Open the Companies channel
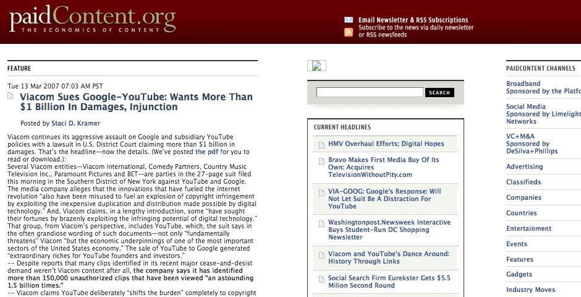This screenshot has width=581, height=297. tap(524, 197)
